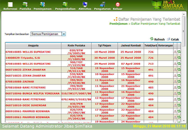The image size is (188, 130).
Task: Click member 060710046-BUNGA WILPIA YONDIANA
Action: click(32, 93)
